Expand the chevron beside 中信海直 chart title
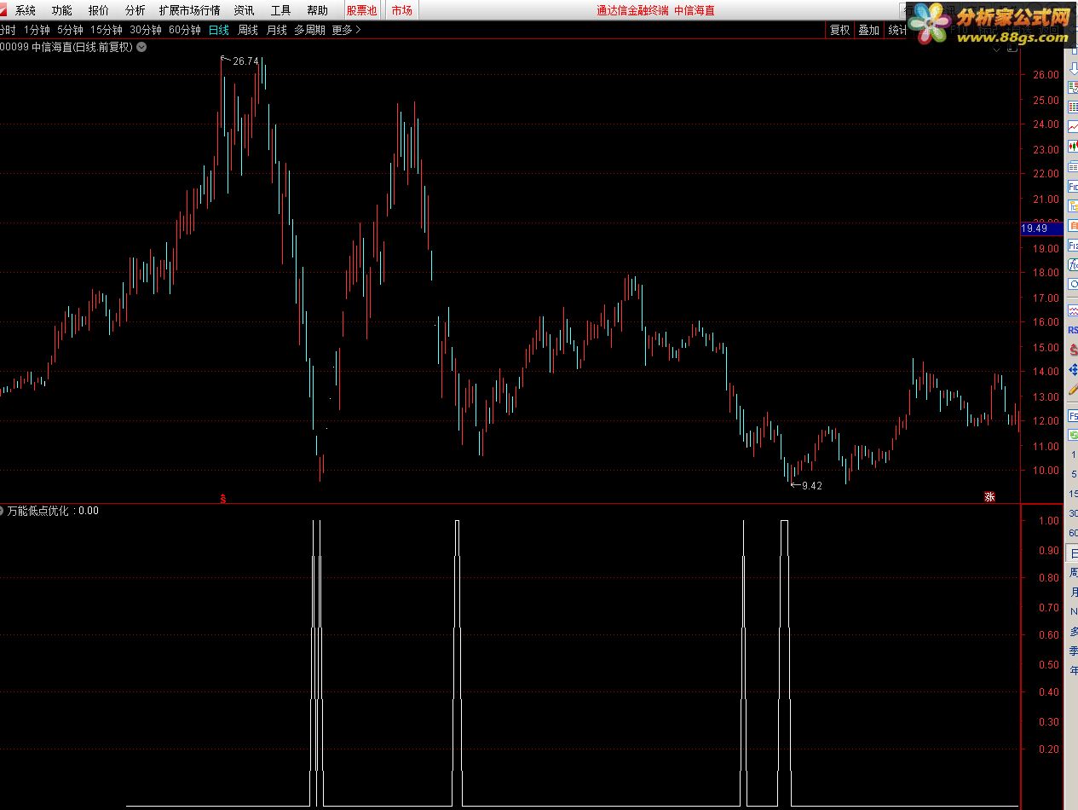 [141, 47]
